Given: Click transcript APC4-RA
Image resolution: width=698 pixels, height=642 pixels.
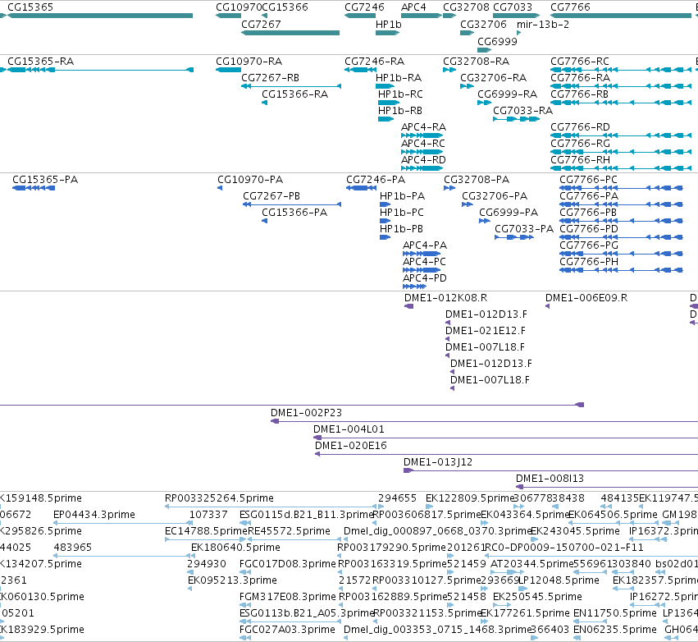Looking at the screenshot, I should (422, 135).
